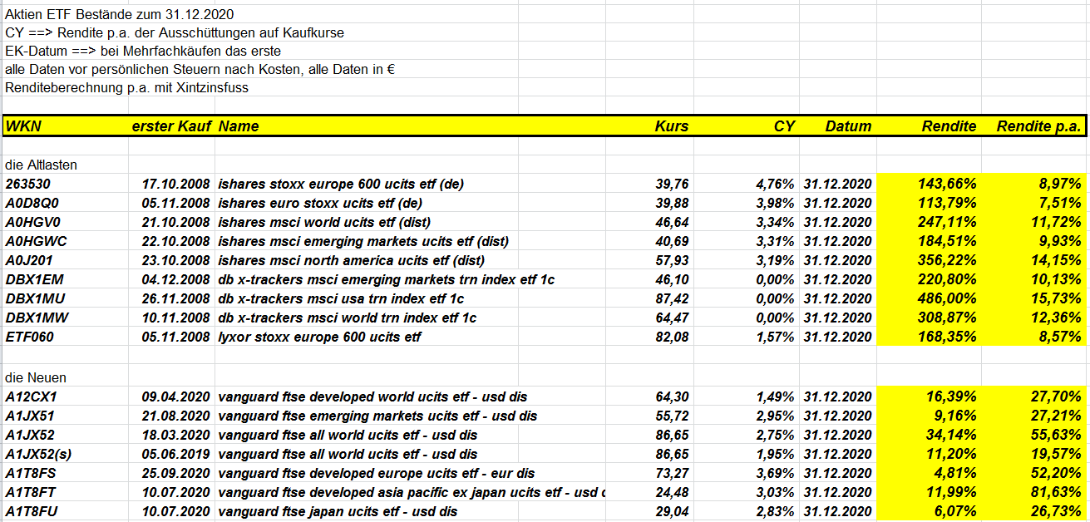Screen dimensions: 1090x522
Task: Click purchase date '04.12.2008'
Action: [175, 280]
